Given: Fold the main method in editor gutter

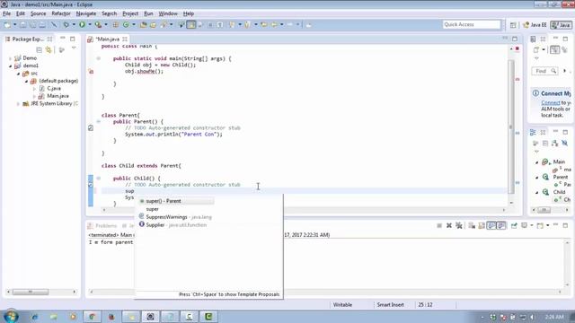Looking at the screenshot, I should [98, 58].
